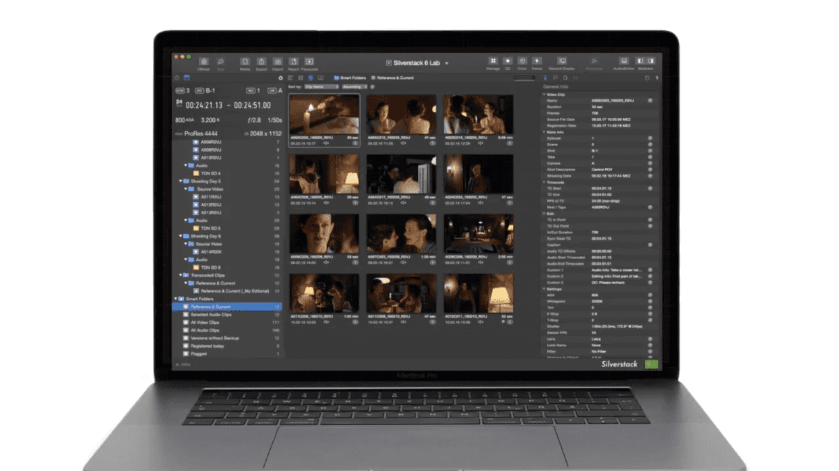
Task: Click the Audio&Color toolbar icon
Action: point(624,61)
